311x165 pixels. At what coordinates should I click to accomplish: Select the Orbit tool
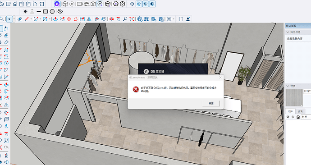(112, 19)
